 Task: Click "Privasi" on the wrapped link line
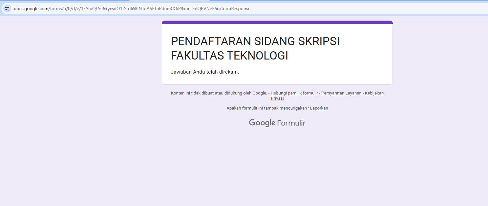277,98
